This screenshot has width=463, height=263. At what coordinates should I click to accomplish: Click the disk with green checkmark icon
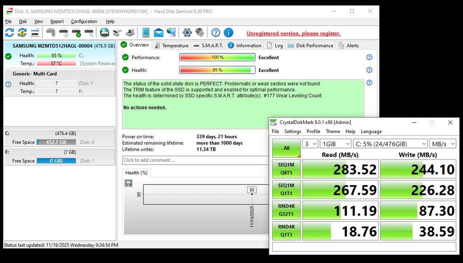[x=76, y=32]
